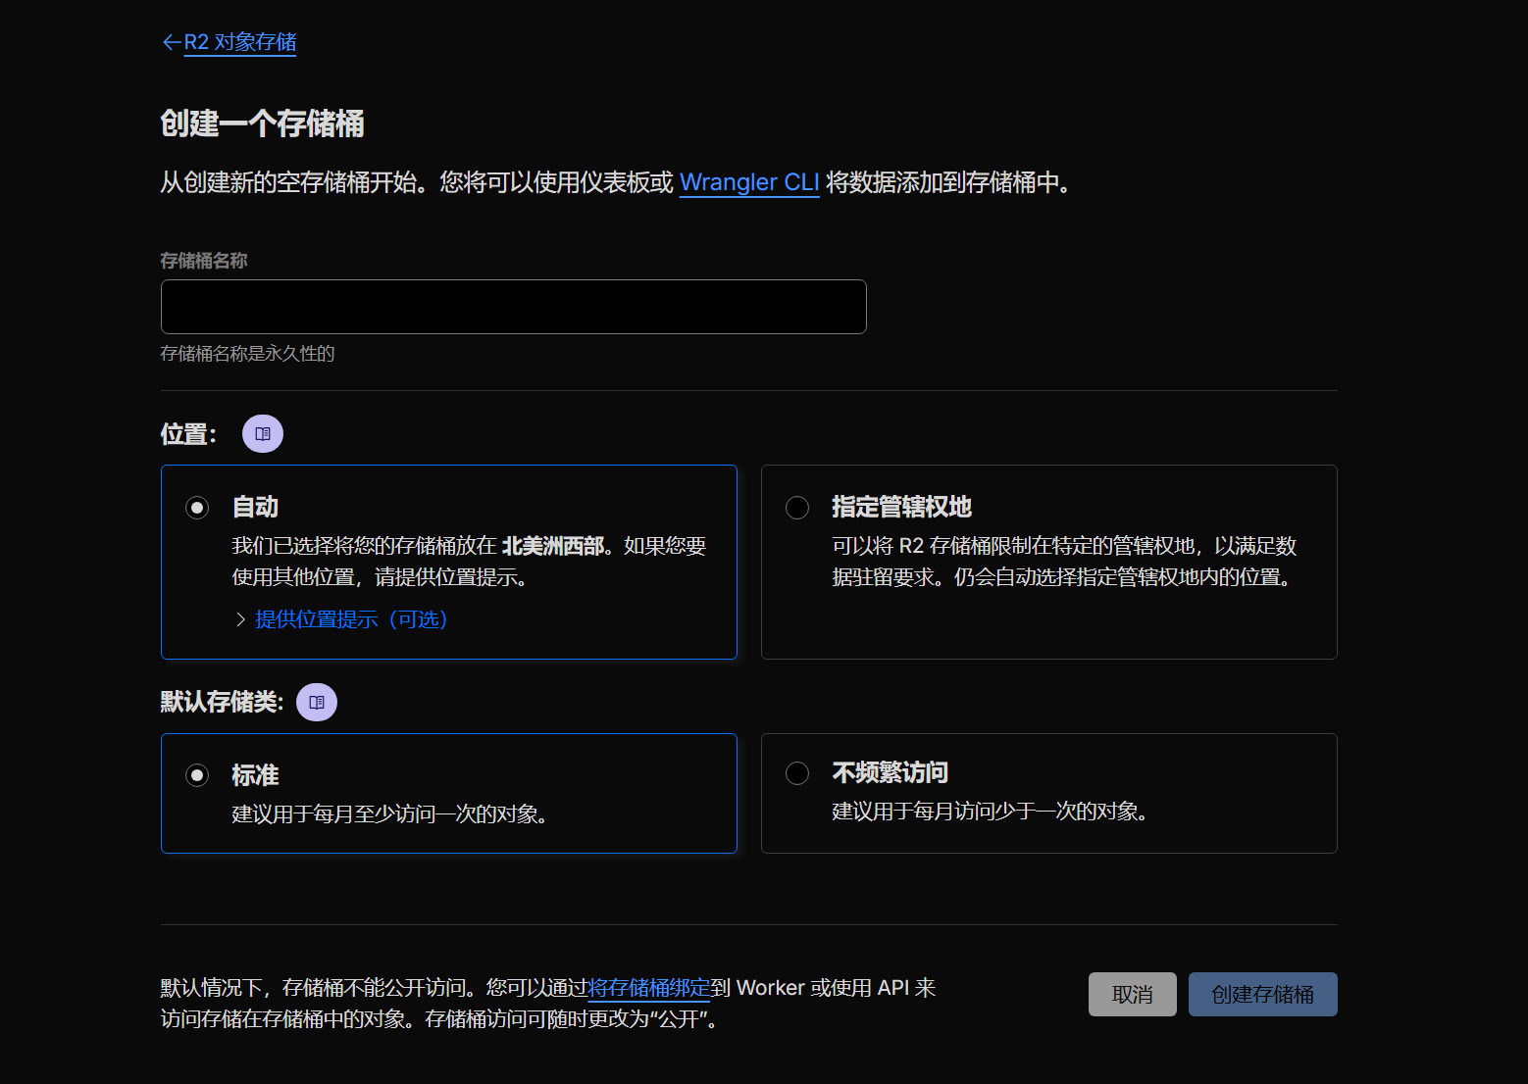
Task: Go back via the R2 对象存储 link
Action: (x=240, y=42)
